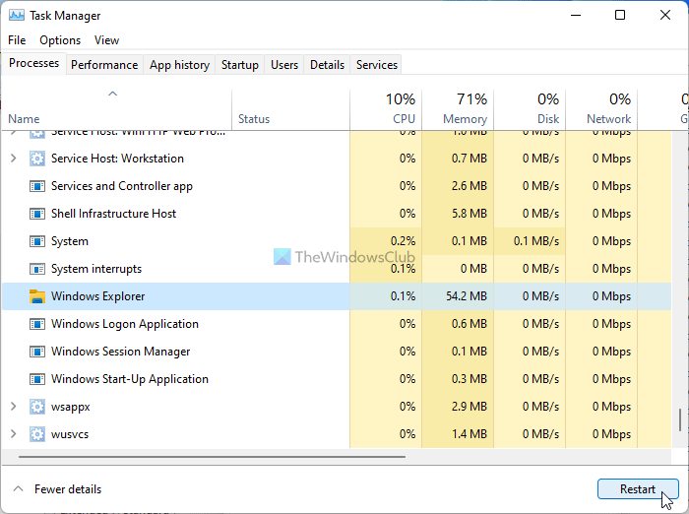This screenshot has height=514, width=689.
Task: Expand the wsappx process group
Action: coord(13,407)
